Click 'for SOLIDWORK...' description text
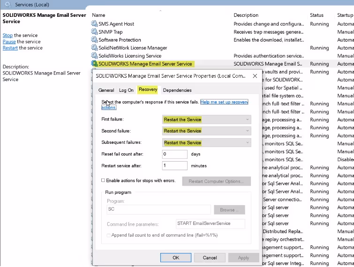This screenshot has width=354, height=267. point(284,80)
